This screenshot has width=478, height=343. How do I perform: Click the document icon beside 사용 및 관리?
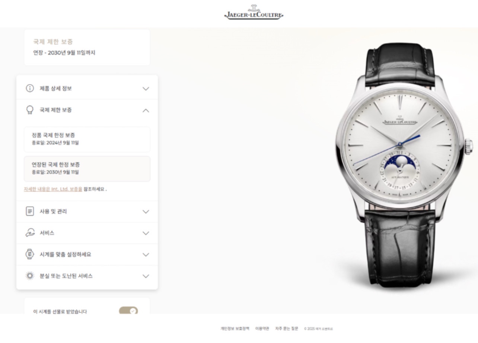(30, 211)
